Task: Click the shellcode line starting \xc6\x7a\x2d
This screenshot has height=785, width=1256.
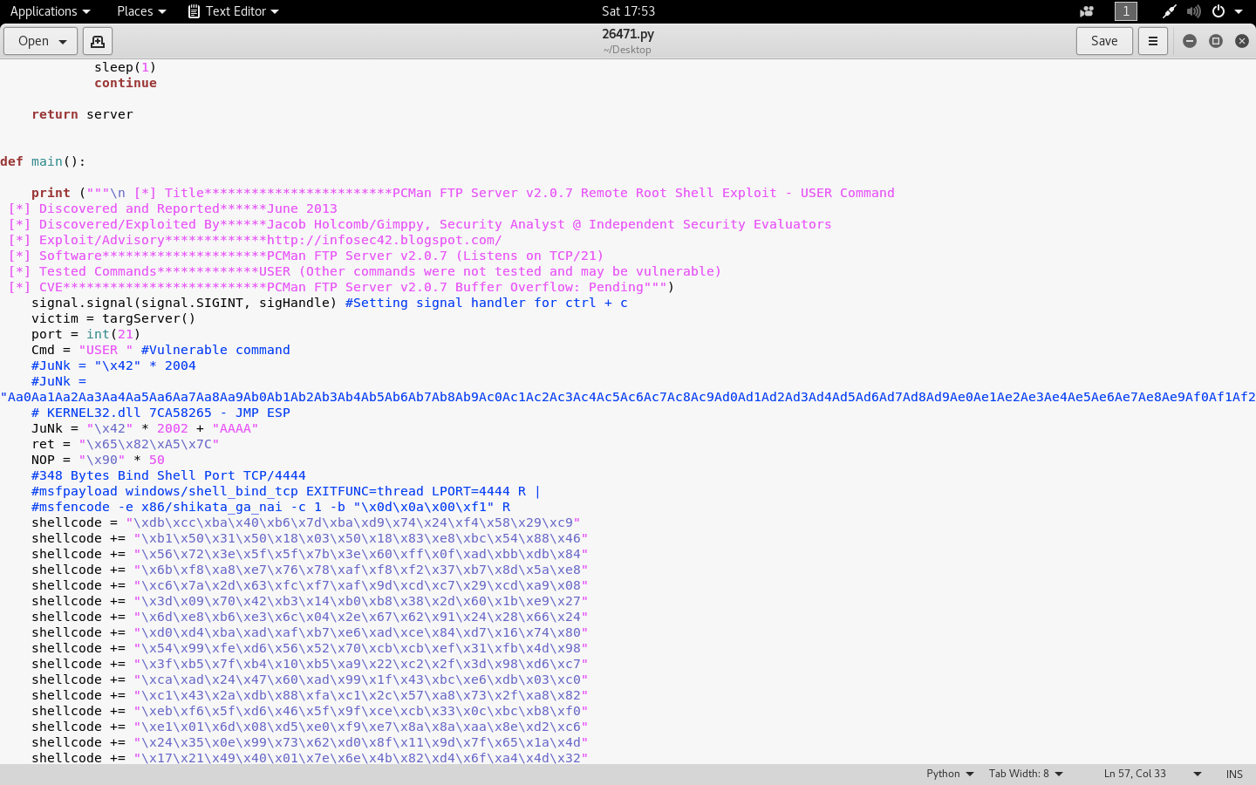Action: tap(310, 585)
